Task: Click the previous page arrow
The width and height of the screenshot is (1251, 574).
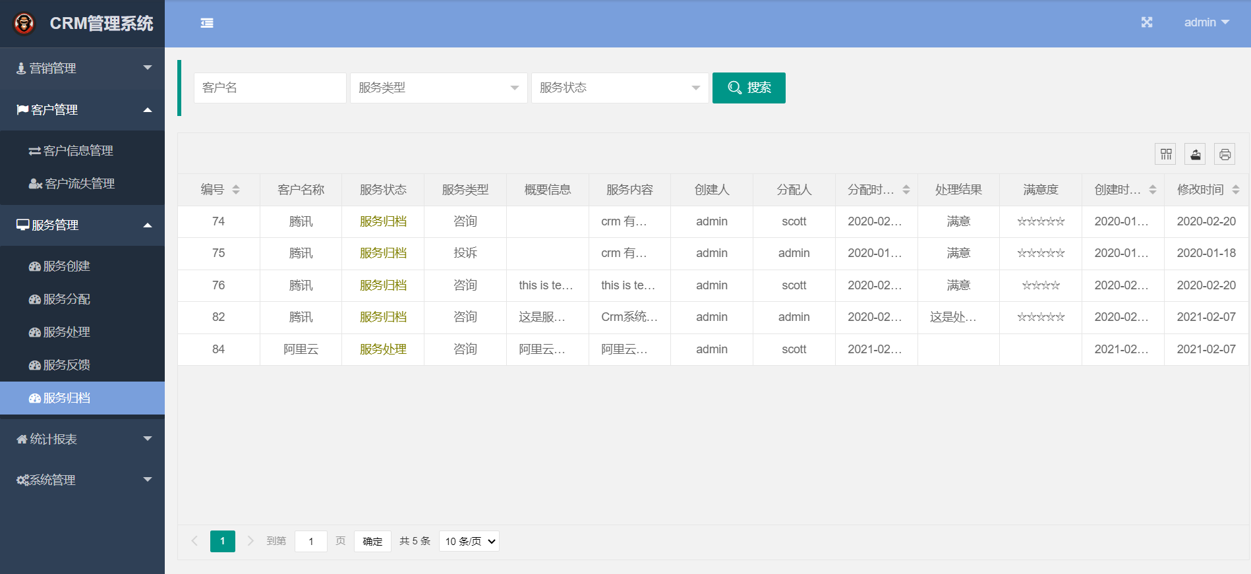Action: coord(194,541)
